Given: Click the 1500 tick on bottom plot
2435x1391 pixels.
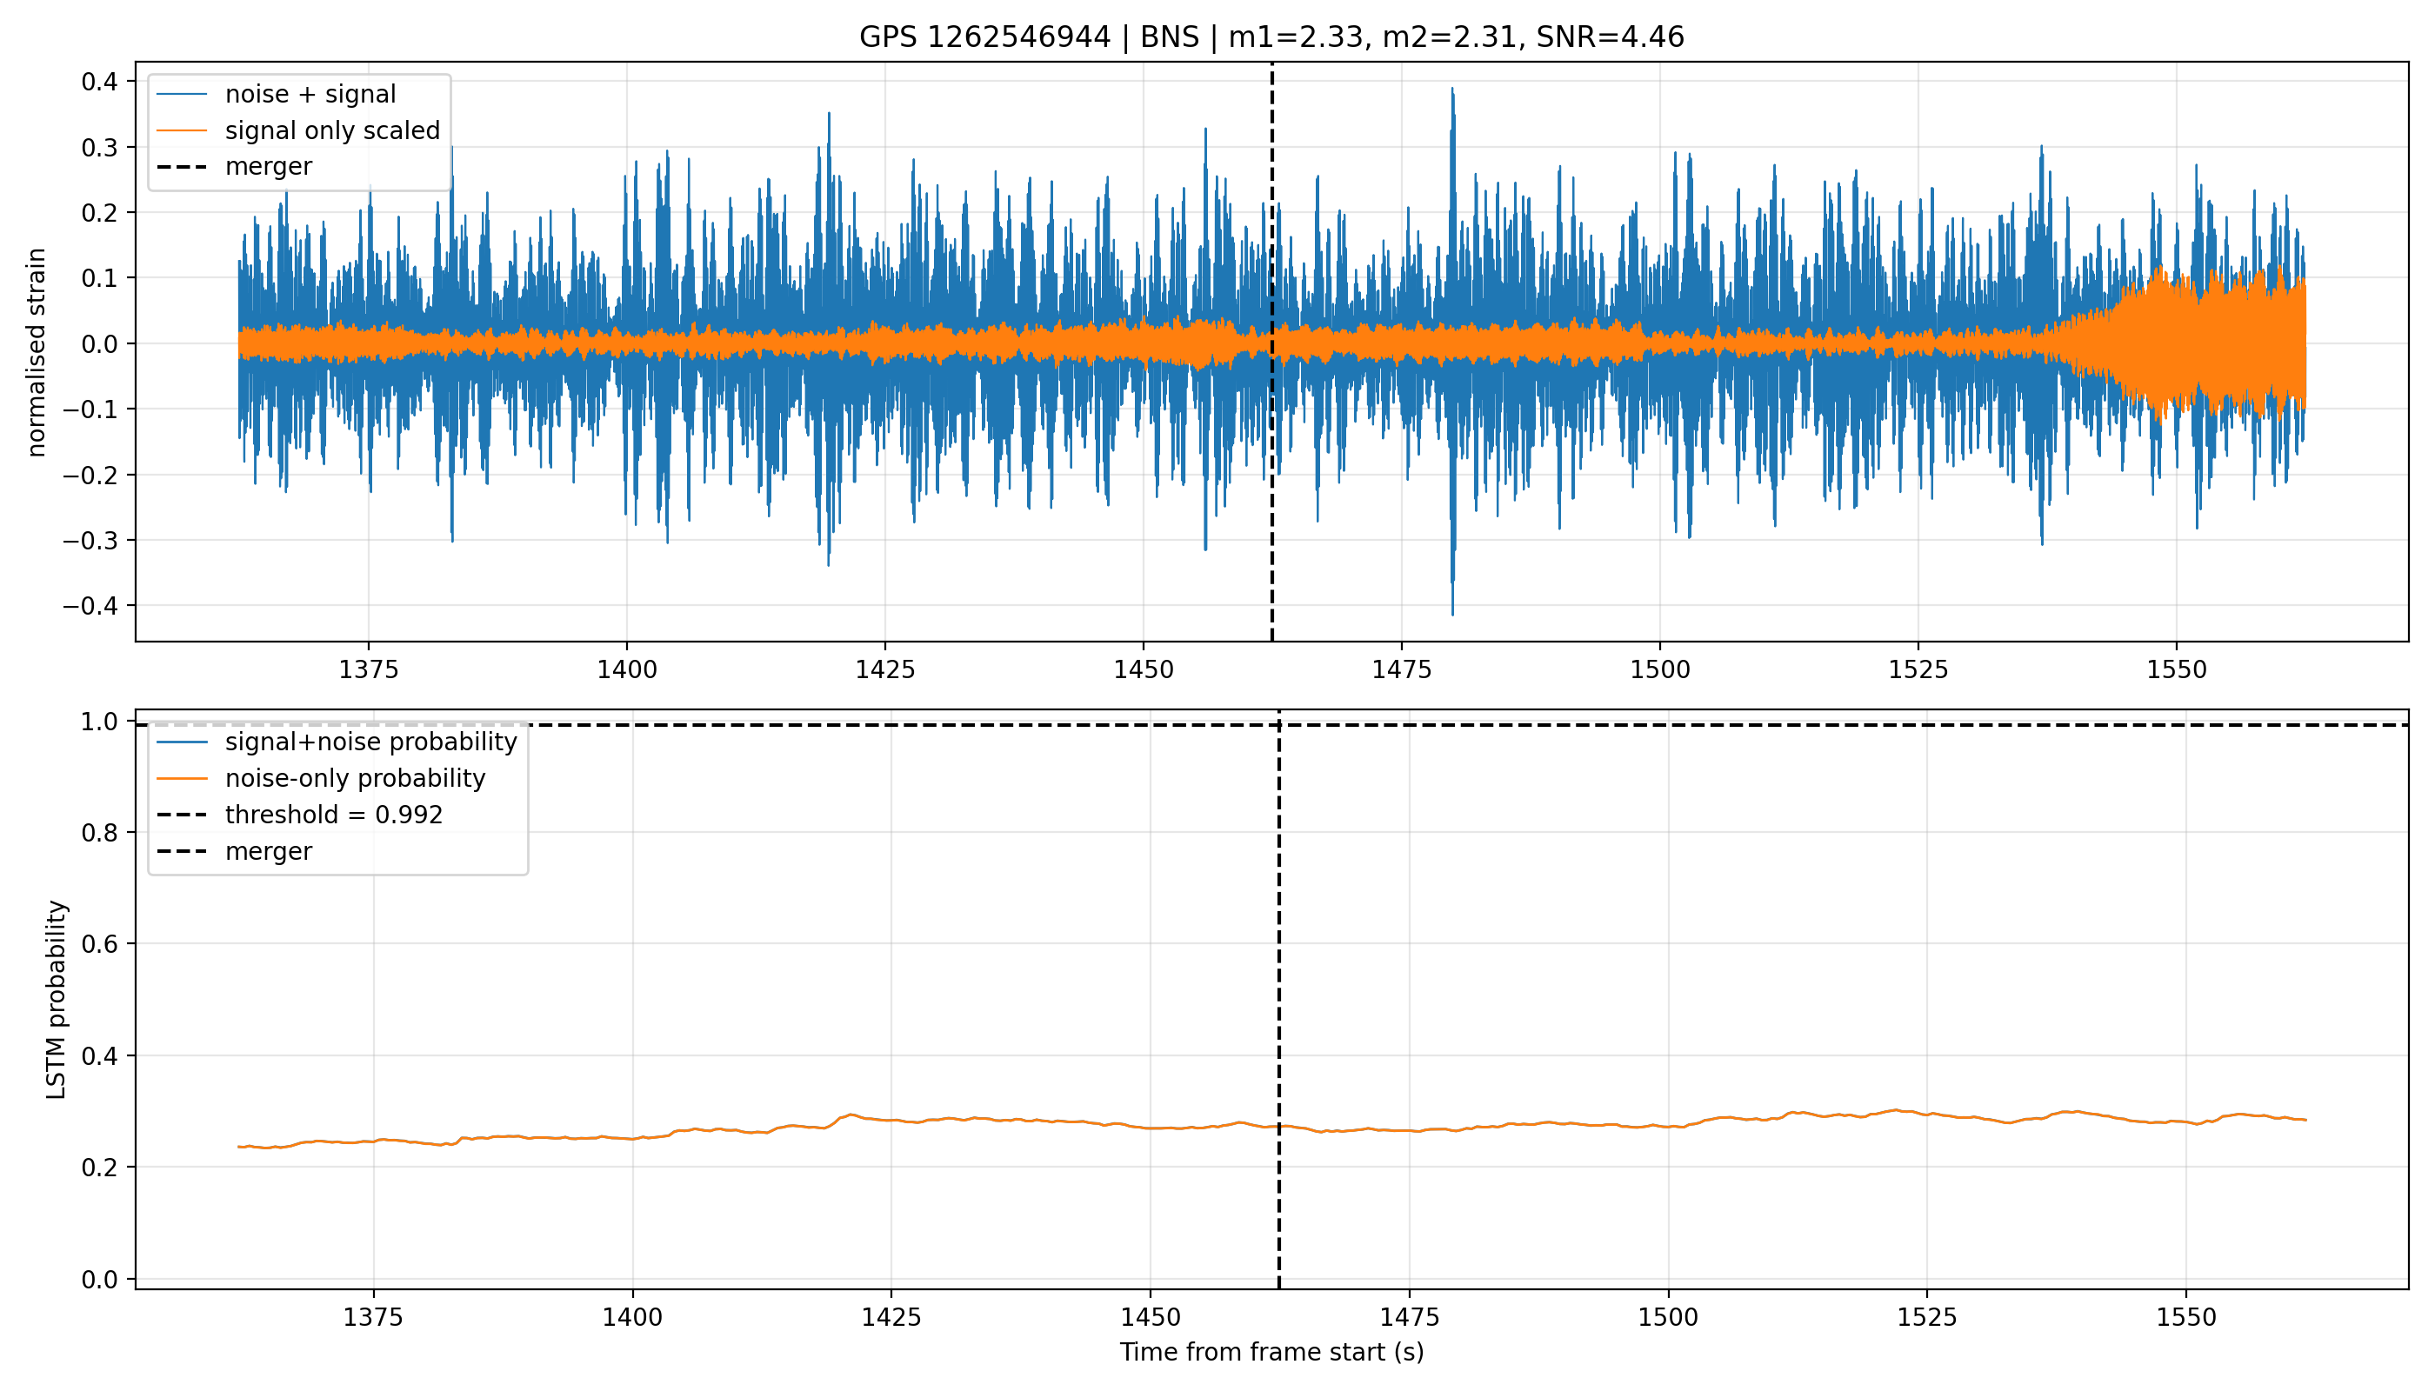Looking at the screenshot, I should pos(1669,1317).
